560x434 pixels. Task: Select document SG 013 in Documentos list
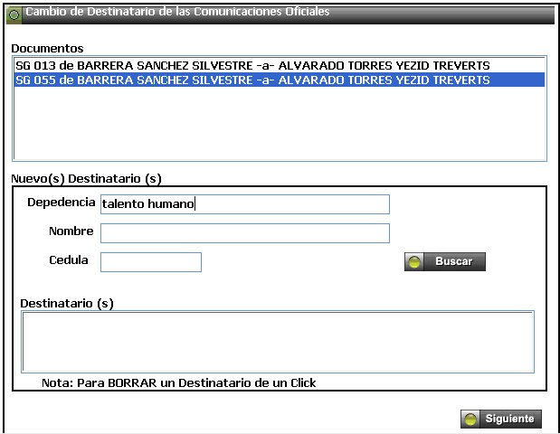[x=252, y=66]
